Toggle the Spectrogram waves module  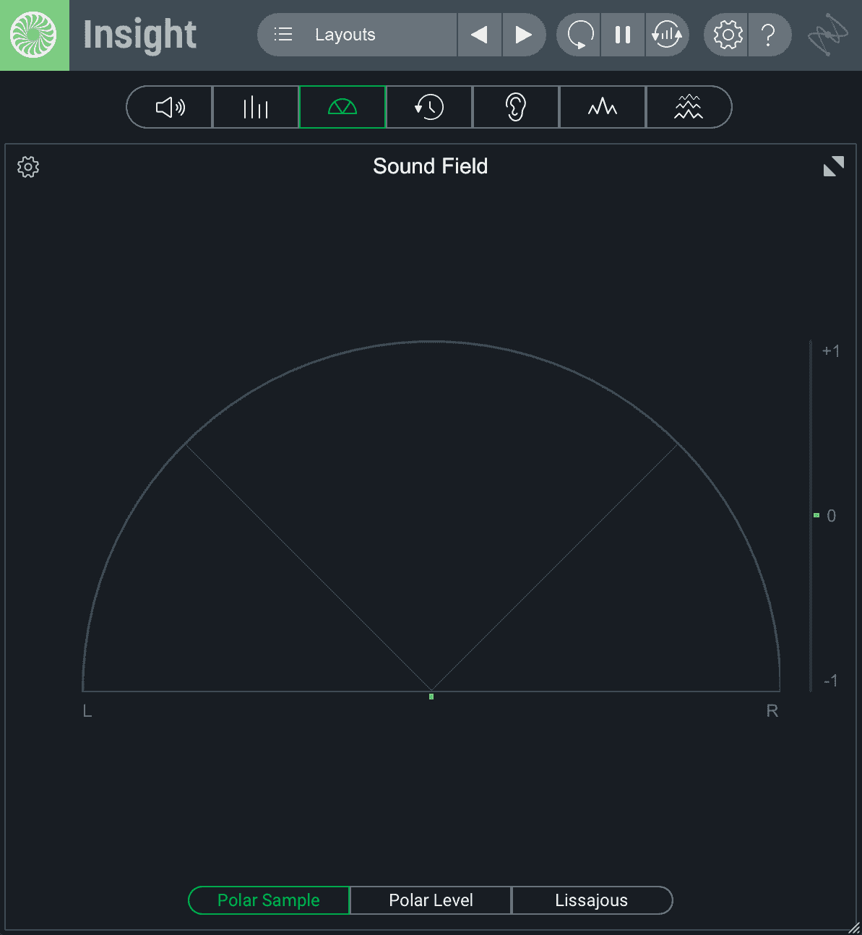689,107
